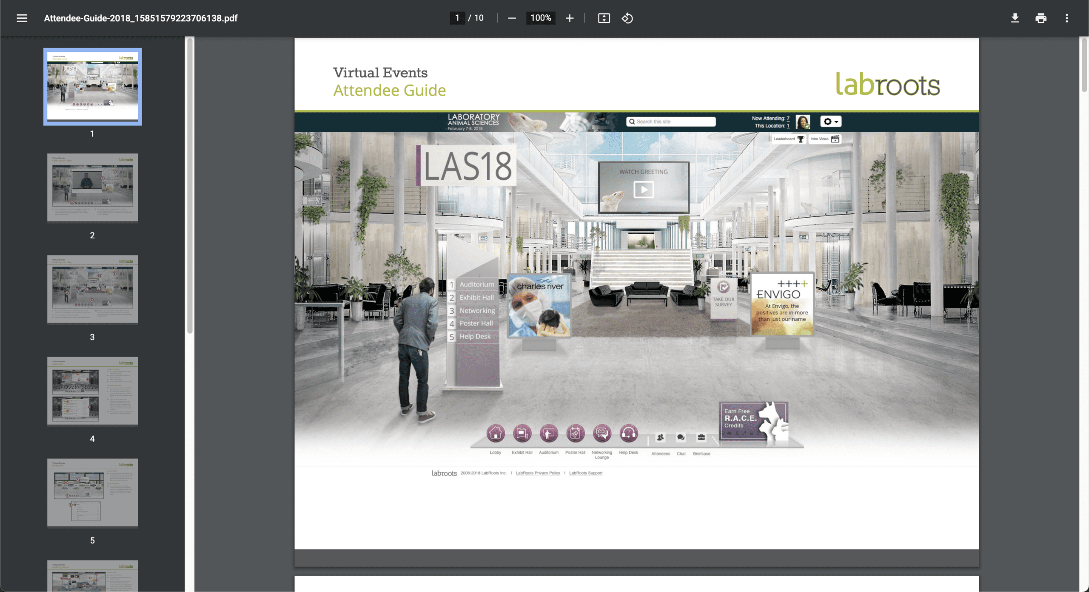Click the Networking Lounge icon
Image resolution: width=1089 pixels, height=592 pixels.
[602, 433]
